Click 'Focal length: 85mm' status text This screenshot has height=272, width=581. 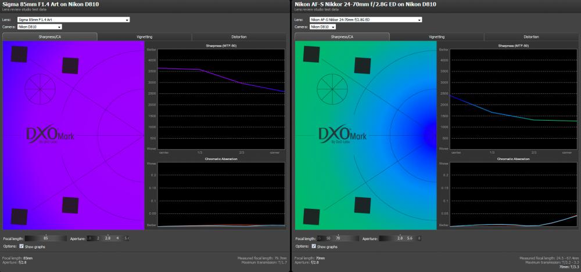(x=17, y=258)
